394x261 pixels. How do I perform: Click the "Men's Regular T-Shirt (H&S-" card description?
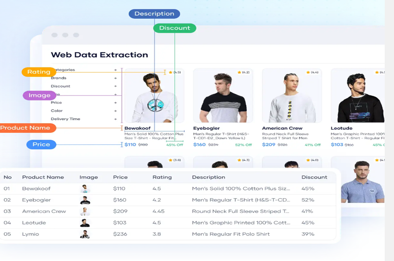(221, 136)
